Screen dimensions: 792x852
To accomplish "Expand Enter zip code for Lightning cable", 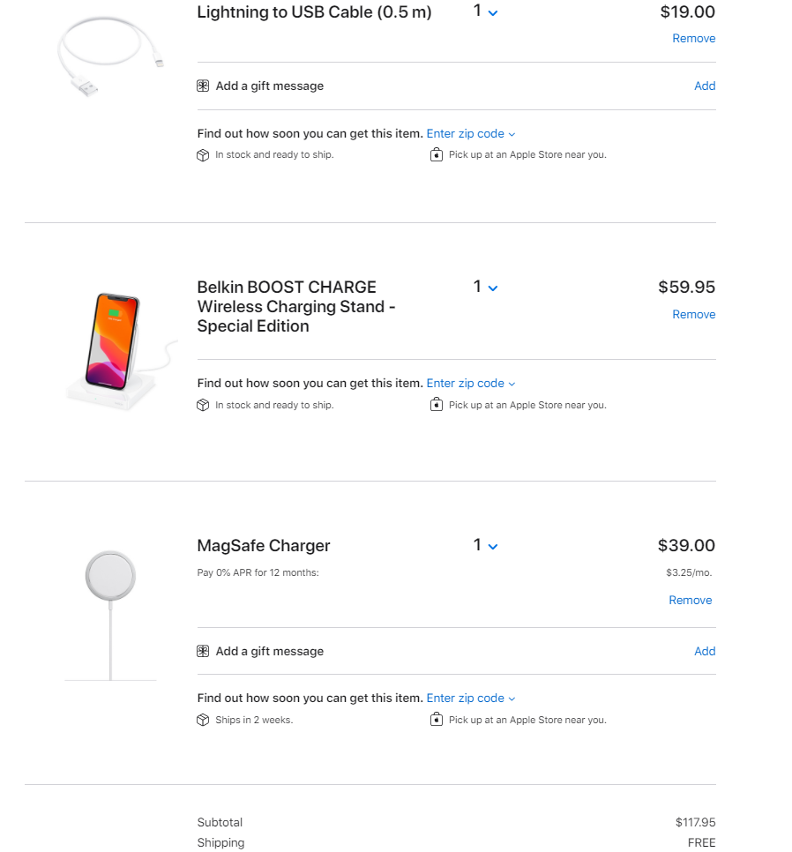I will [x=470, y=134].
